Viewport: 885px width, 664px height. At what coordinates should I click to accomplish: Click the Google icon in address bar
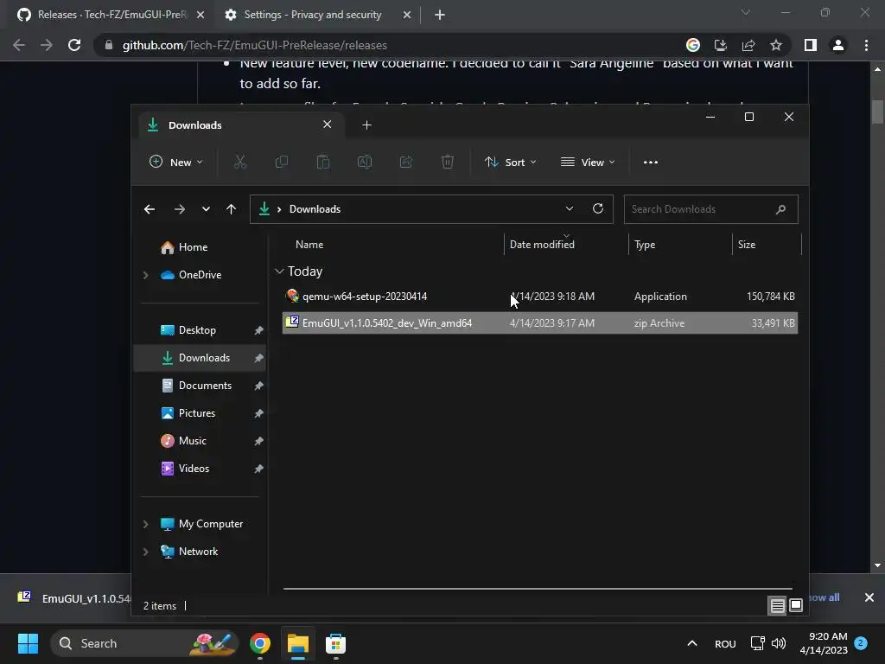pyautogui.click(x=693, y=45)
